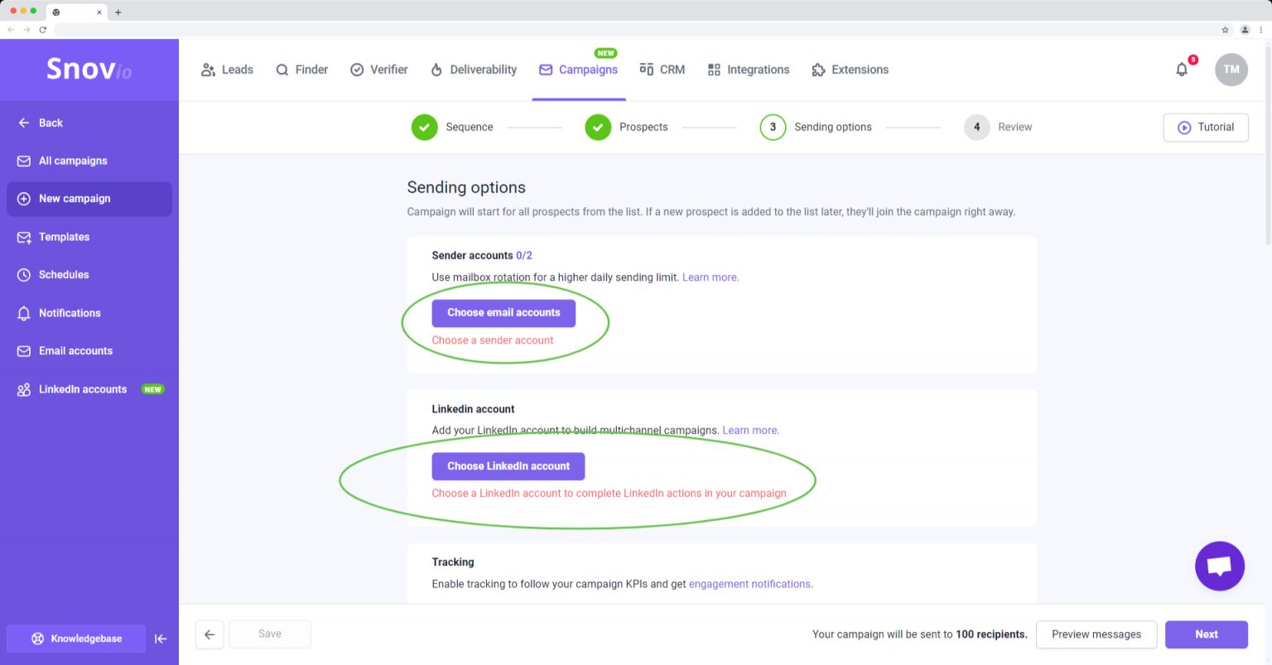Open Learn more link for mailbox rotation
The height and width of the screenshot is (665, 1272).
pyautogui.click(x=711, y=277)
